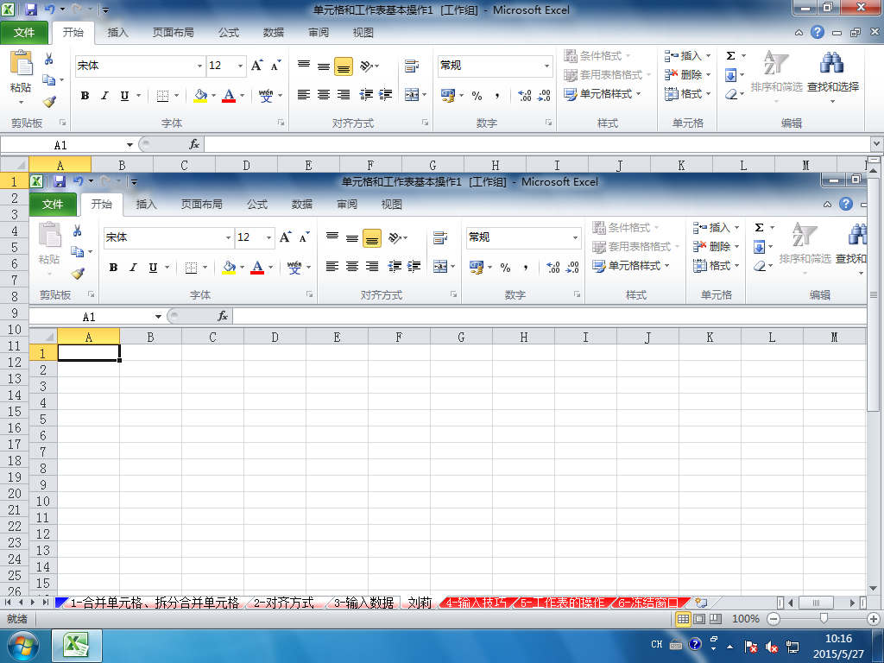Viewport: 884px width, 663px height.
Task: Select the Format Painter brush in main ribbon
Action: pos(49,102)
